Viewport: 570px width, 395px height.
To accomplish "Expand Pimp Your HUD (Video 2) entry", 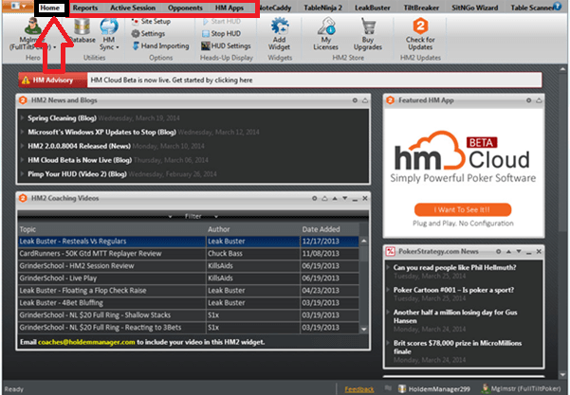I will pos(22,174).
